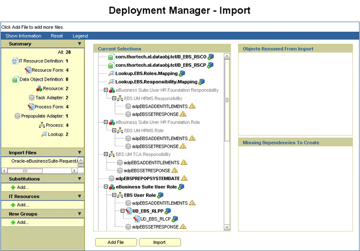Collapse eBusiness Suite User HR Foundation Responsibility node
This screenshot has height=251, width=360.
[x=105, y=90]
